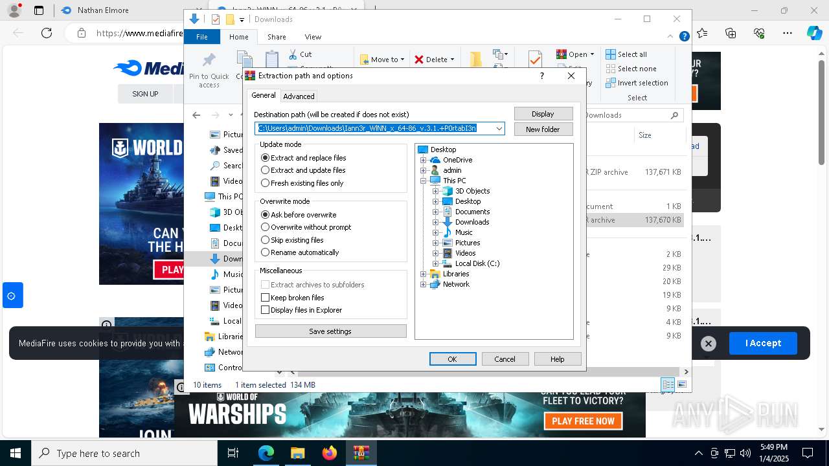Select Desktop root icon in folder tree
The width and height of the screenshot is (829, 466).
tap(423, 150)
